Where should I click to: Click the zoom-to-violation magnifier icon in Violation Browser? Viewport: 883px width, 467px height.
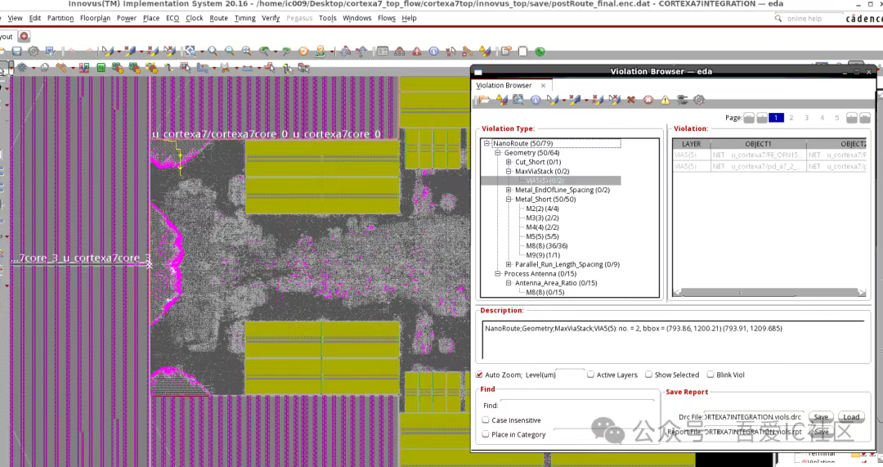point(518,100)
